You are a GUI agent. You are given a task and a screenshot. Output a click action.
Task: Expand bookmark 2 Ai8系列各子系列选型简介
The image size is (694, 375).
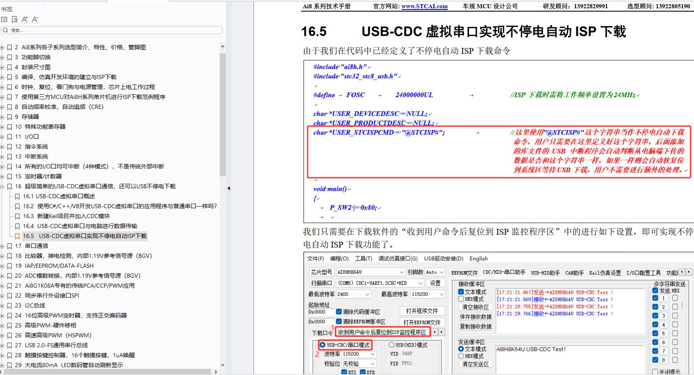pos(2,47)
